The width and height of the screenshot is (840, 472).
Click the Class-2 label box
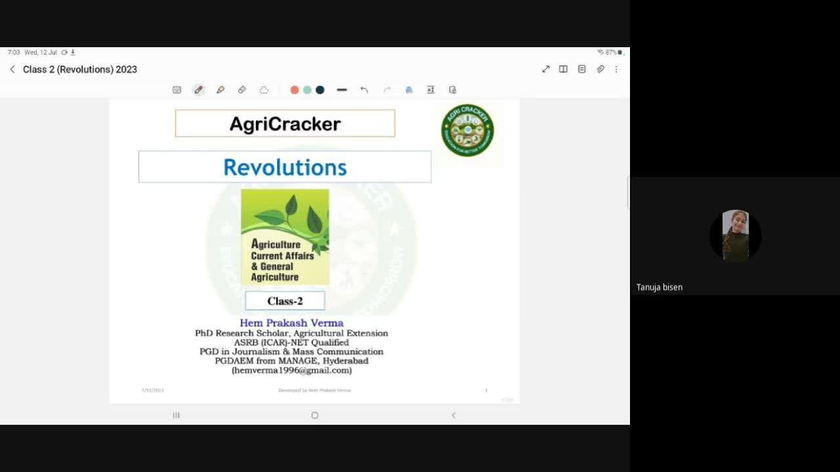[x=285, y=301]
